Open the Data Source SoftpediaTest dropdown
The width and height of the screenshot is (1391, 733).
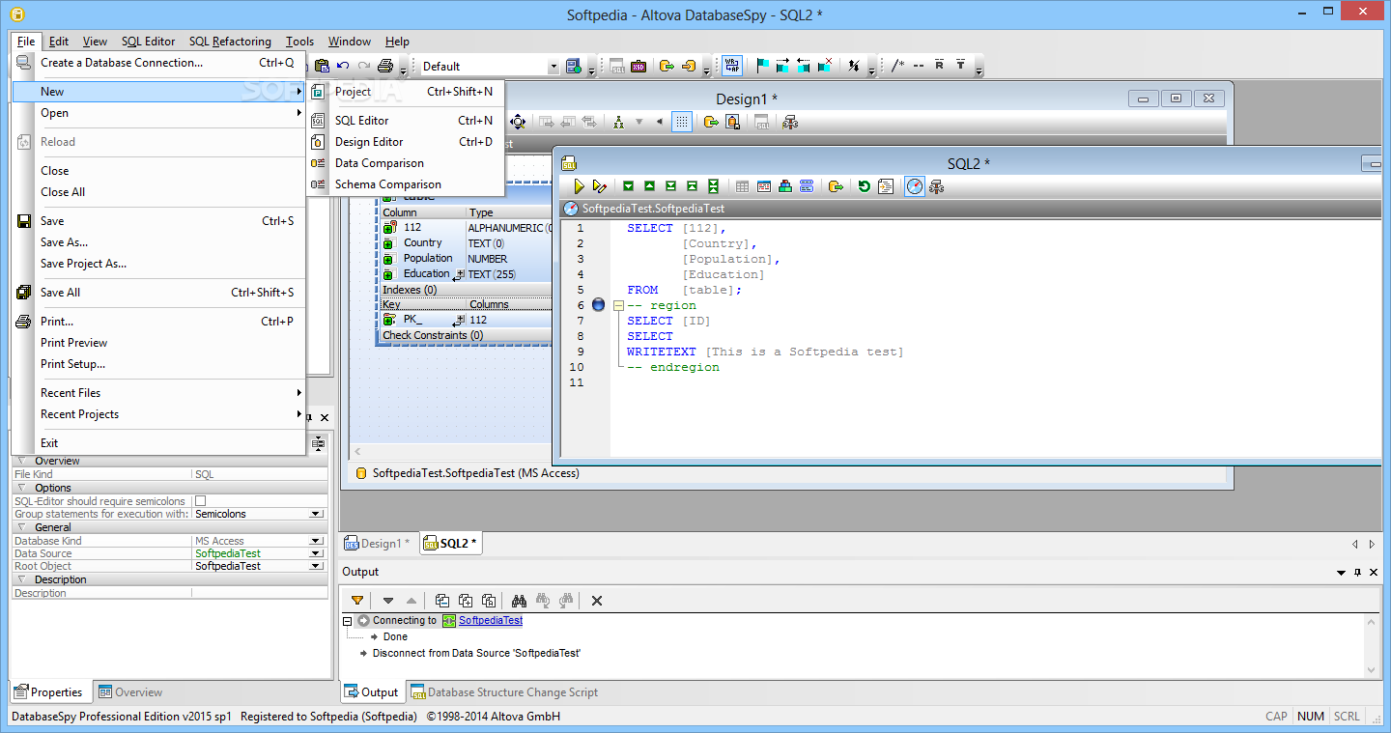[x=316, y=553]
